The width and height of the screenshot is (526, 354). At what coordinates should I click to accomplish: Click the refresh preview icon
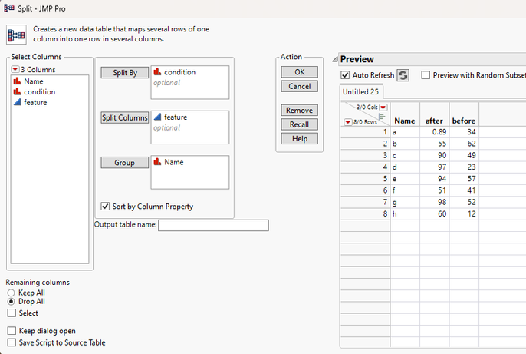coord(403,75)
